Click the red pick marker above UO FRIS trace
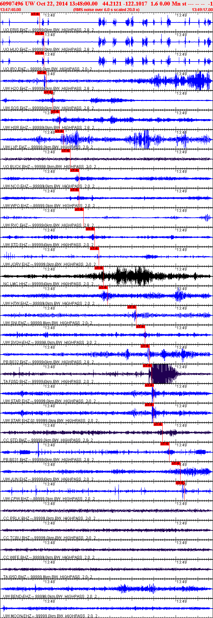Screen dimensions: 213x618 pyautogui.click(x=35, y=14)
